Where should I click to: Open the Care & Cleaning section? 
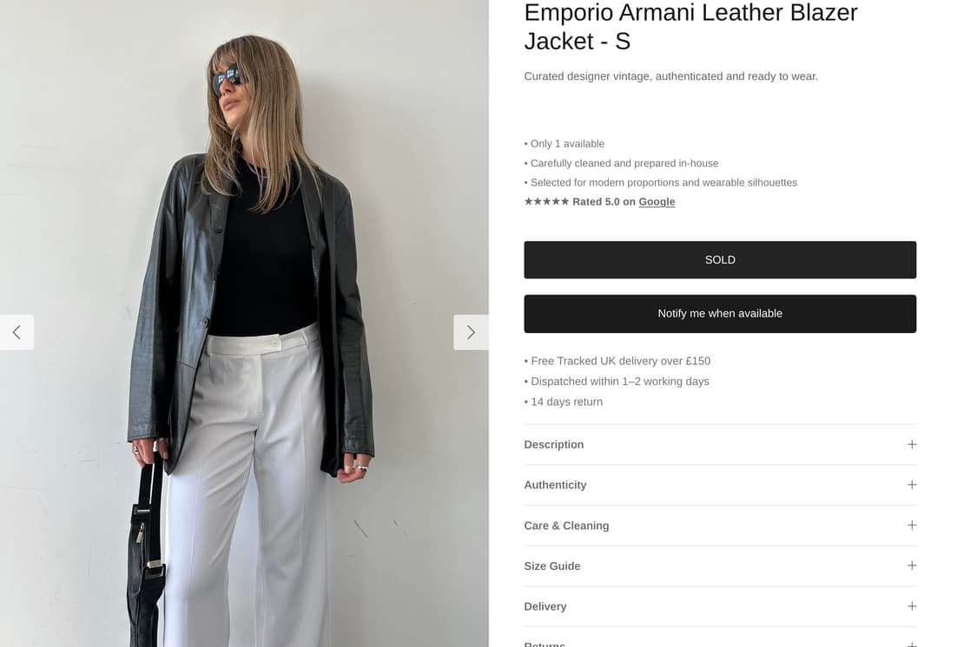566,525
